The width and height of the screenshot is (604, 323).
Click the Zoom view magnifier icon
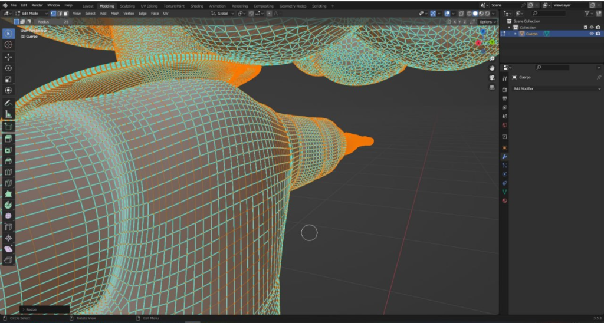click(x=492, y=59)
